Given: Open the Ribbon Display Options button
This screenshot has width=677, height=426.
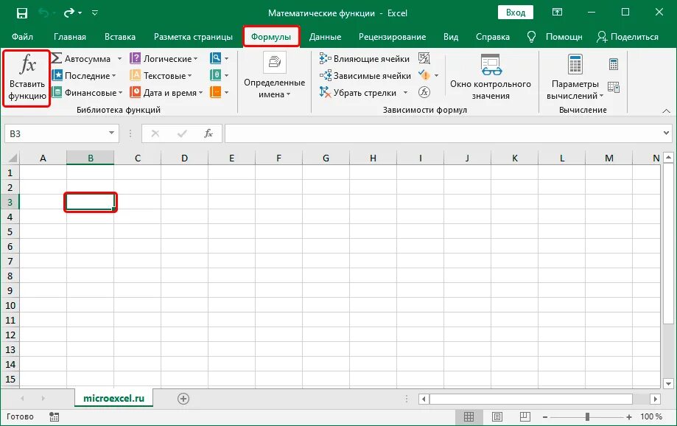Looking at the screenshot, I should pyautogui.click(x=558, y=13).
